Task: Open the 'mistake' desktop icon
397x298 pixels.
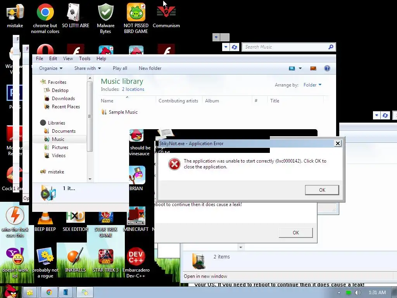Action: pos(15,15)
